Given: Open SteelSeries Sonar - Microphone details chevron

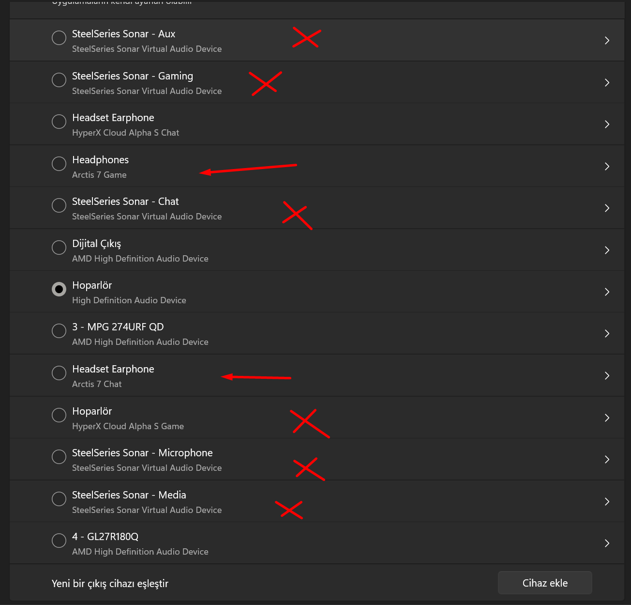Looking at the screenshot, I should click(607, 460).
